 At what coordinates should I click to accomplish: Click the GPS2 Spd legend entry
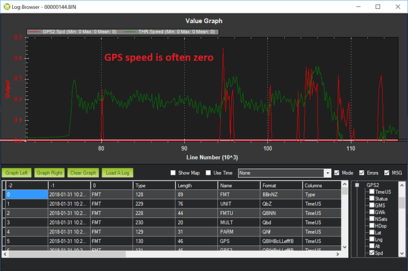tap(72, 32)
